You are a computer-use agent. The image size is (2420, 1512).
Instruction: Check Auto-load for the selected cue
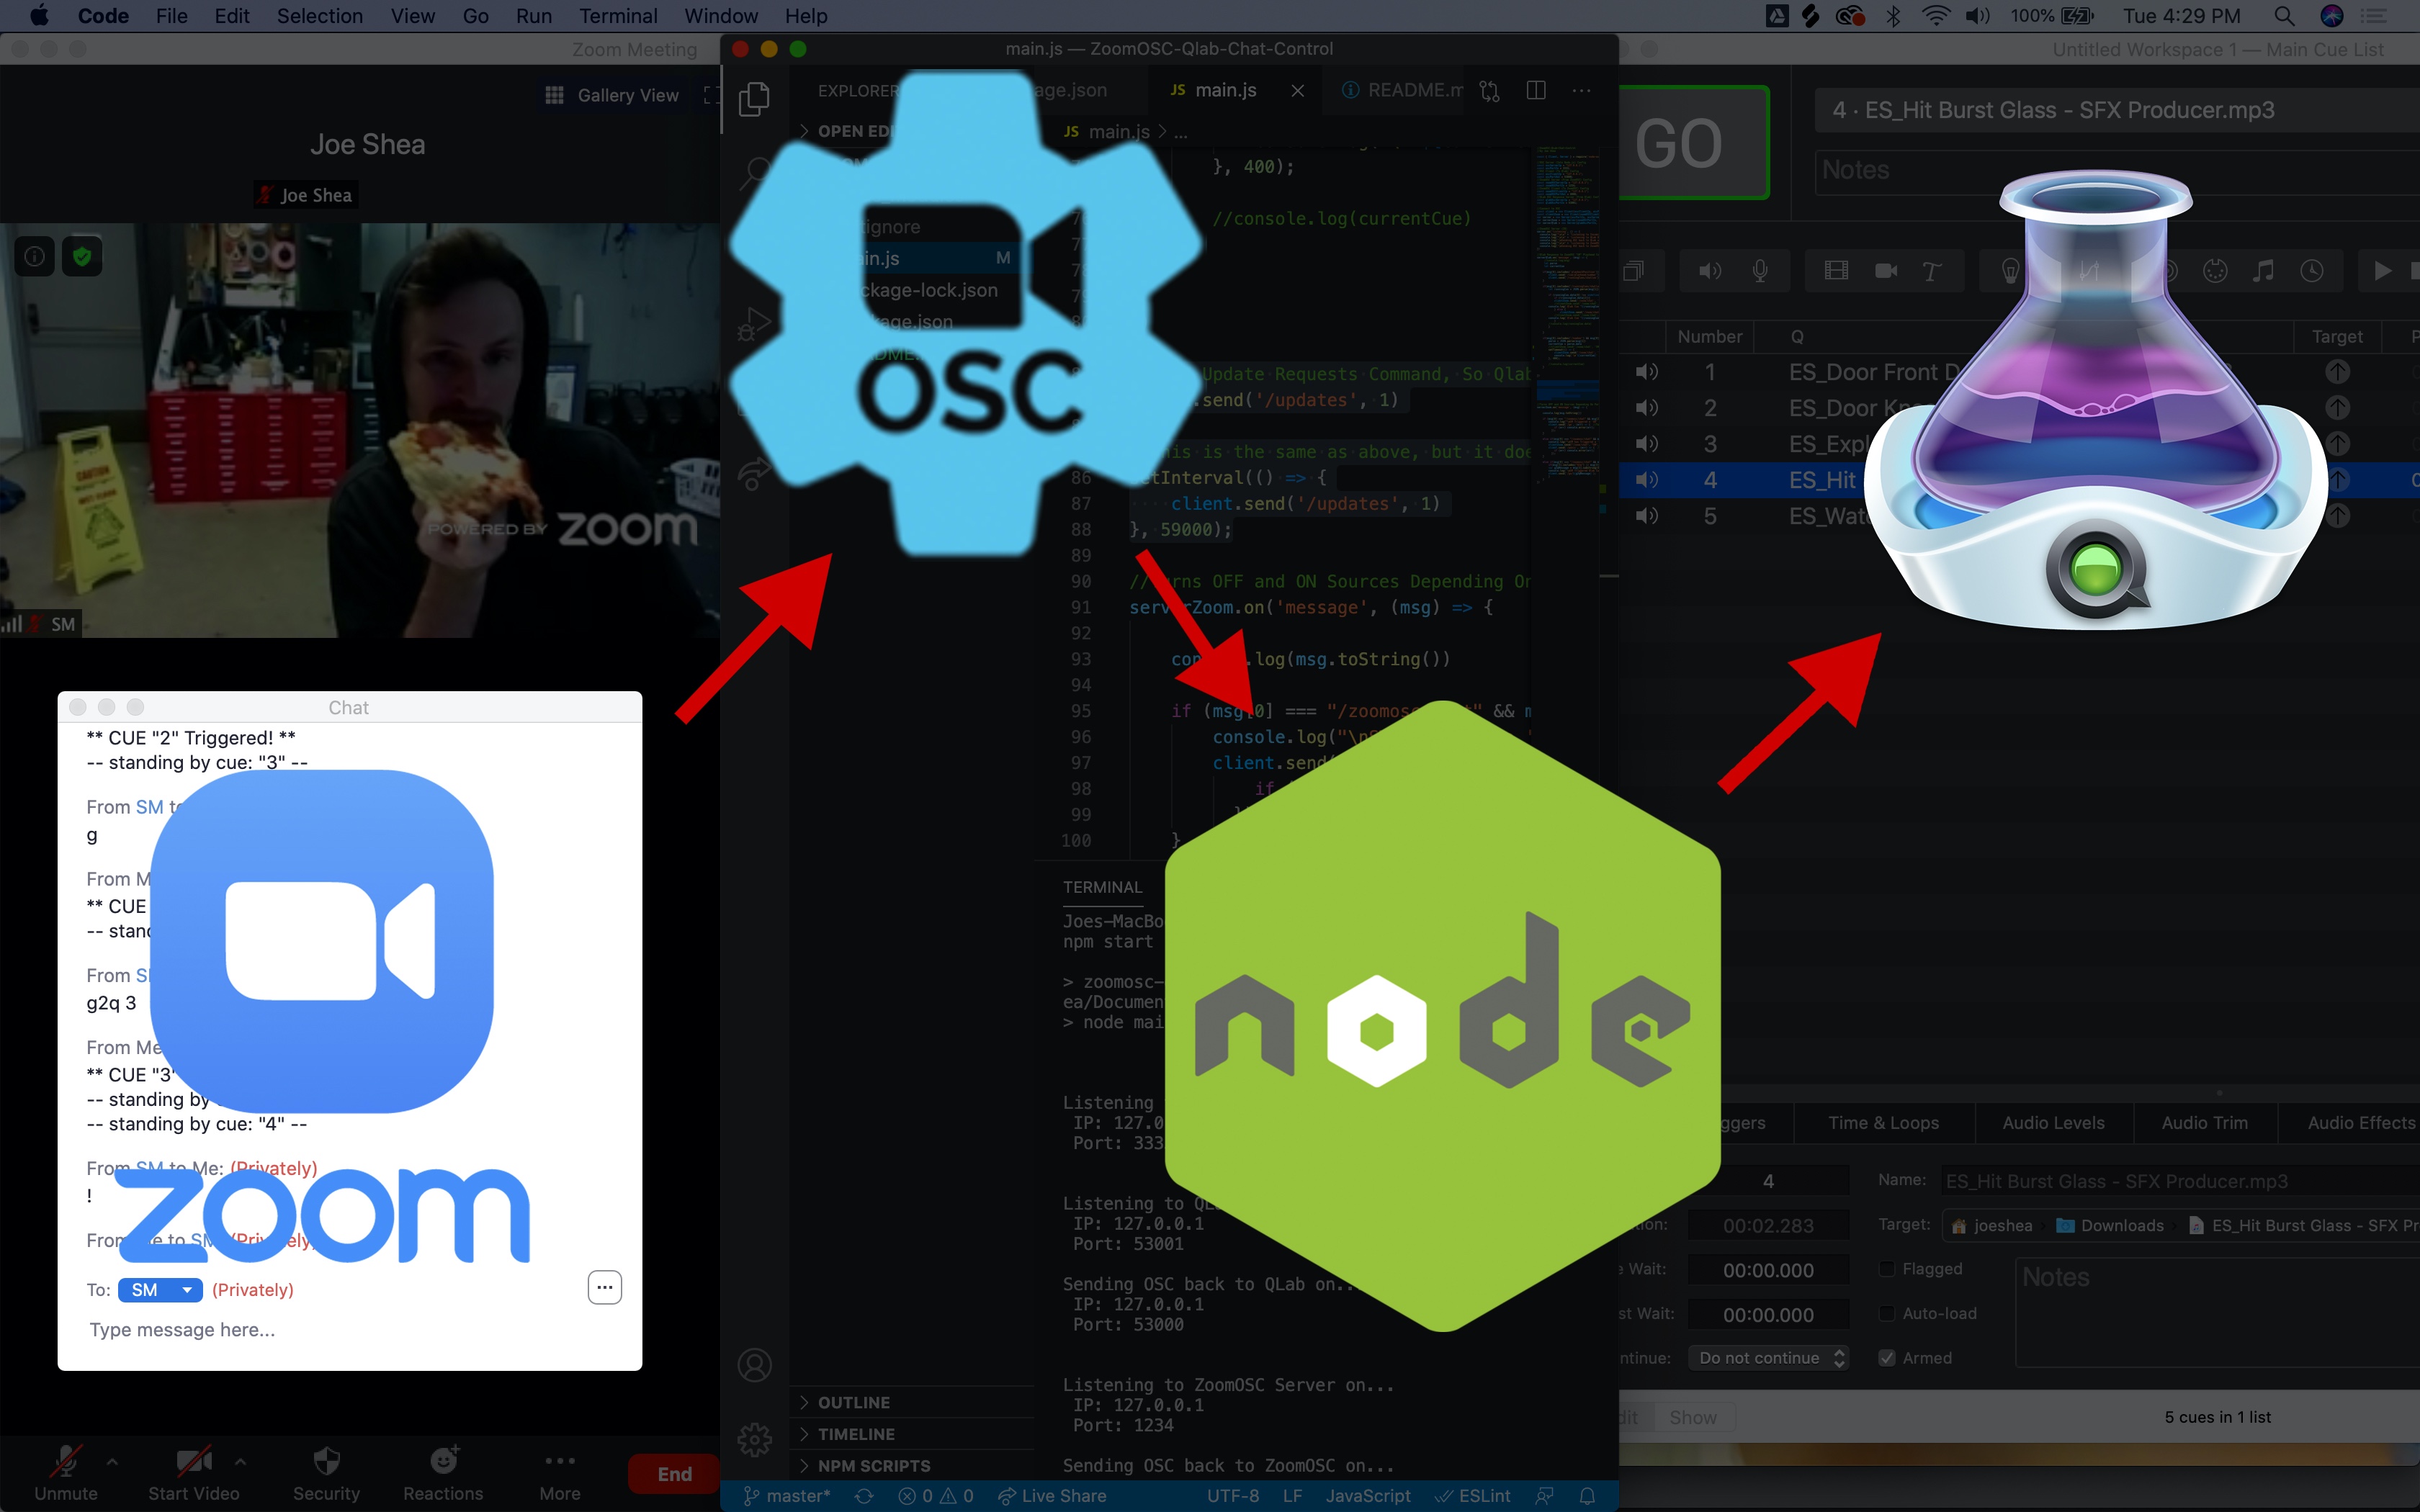1888,1313
